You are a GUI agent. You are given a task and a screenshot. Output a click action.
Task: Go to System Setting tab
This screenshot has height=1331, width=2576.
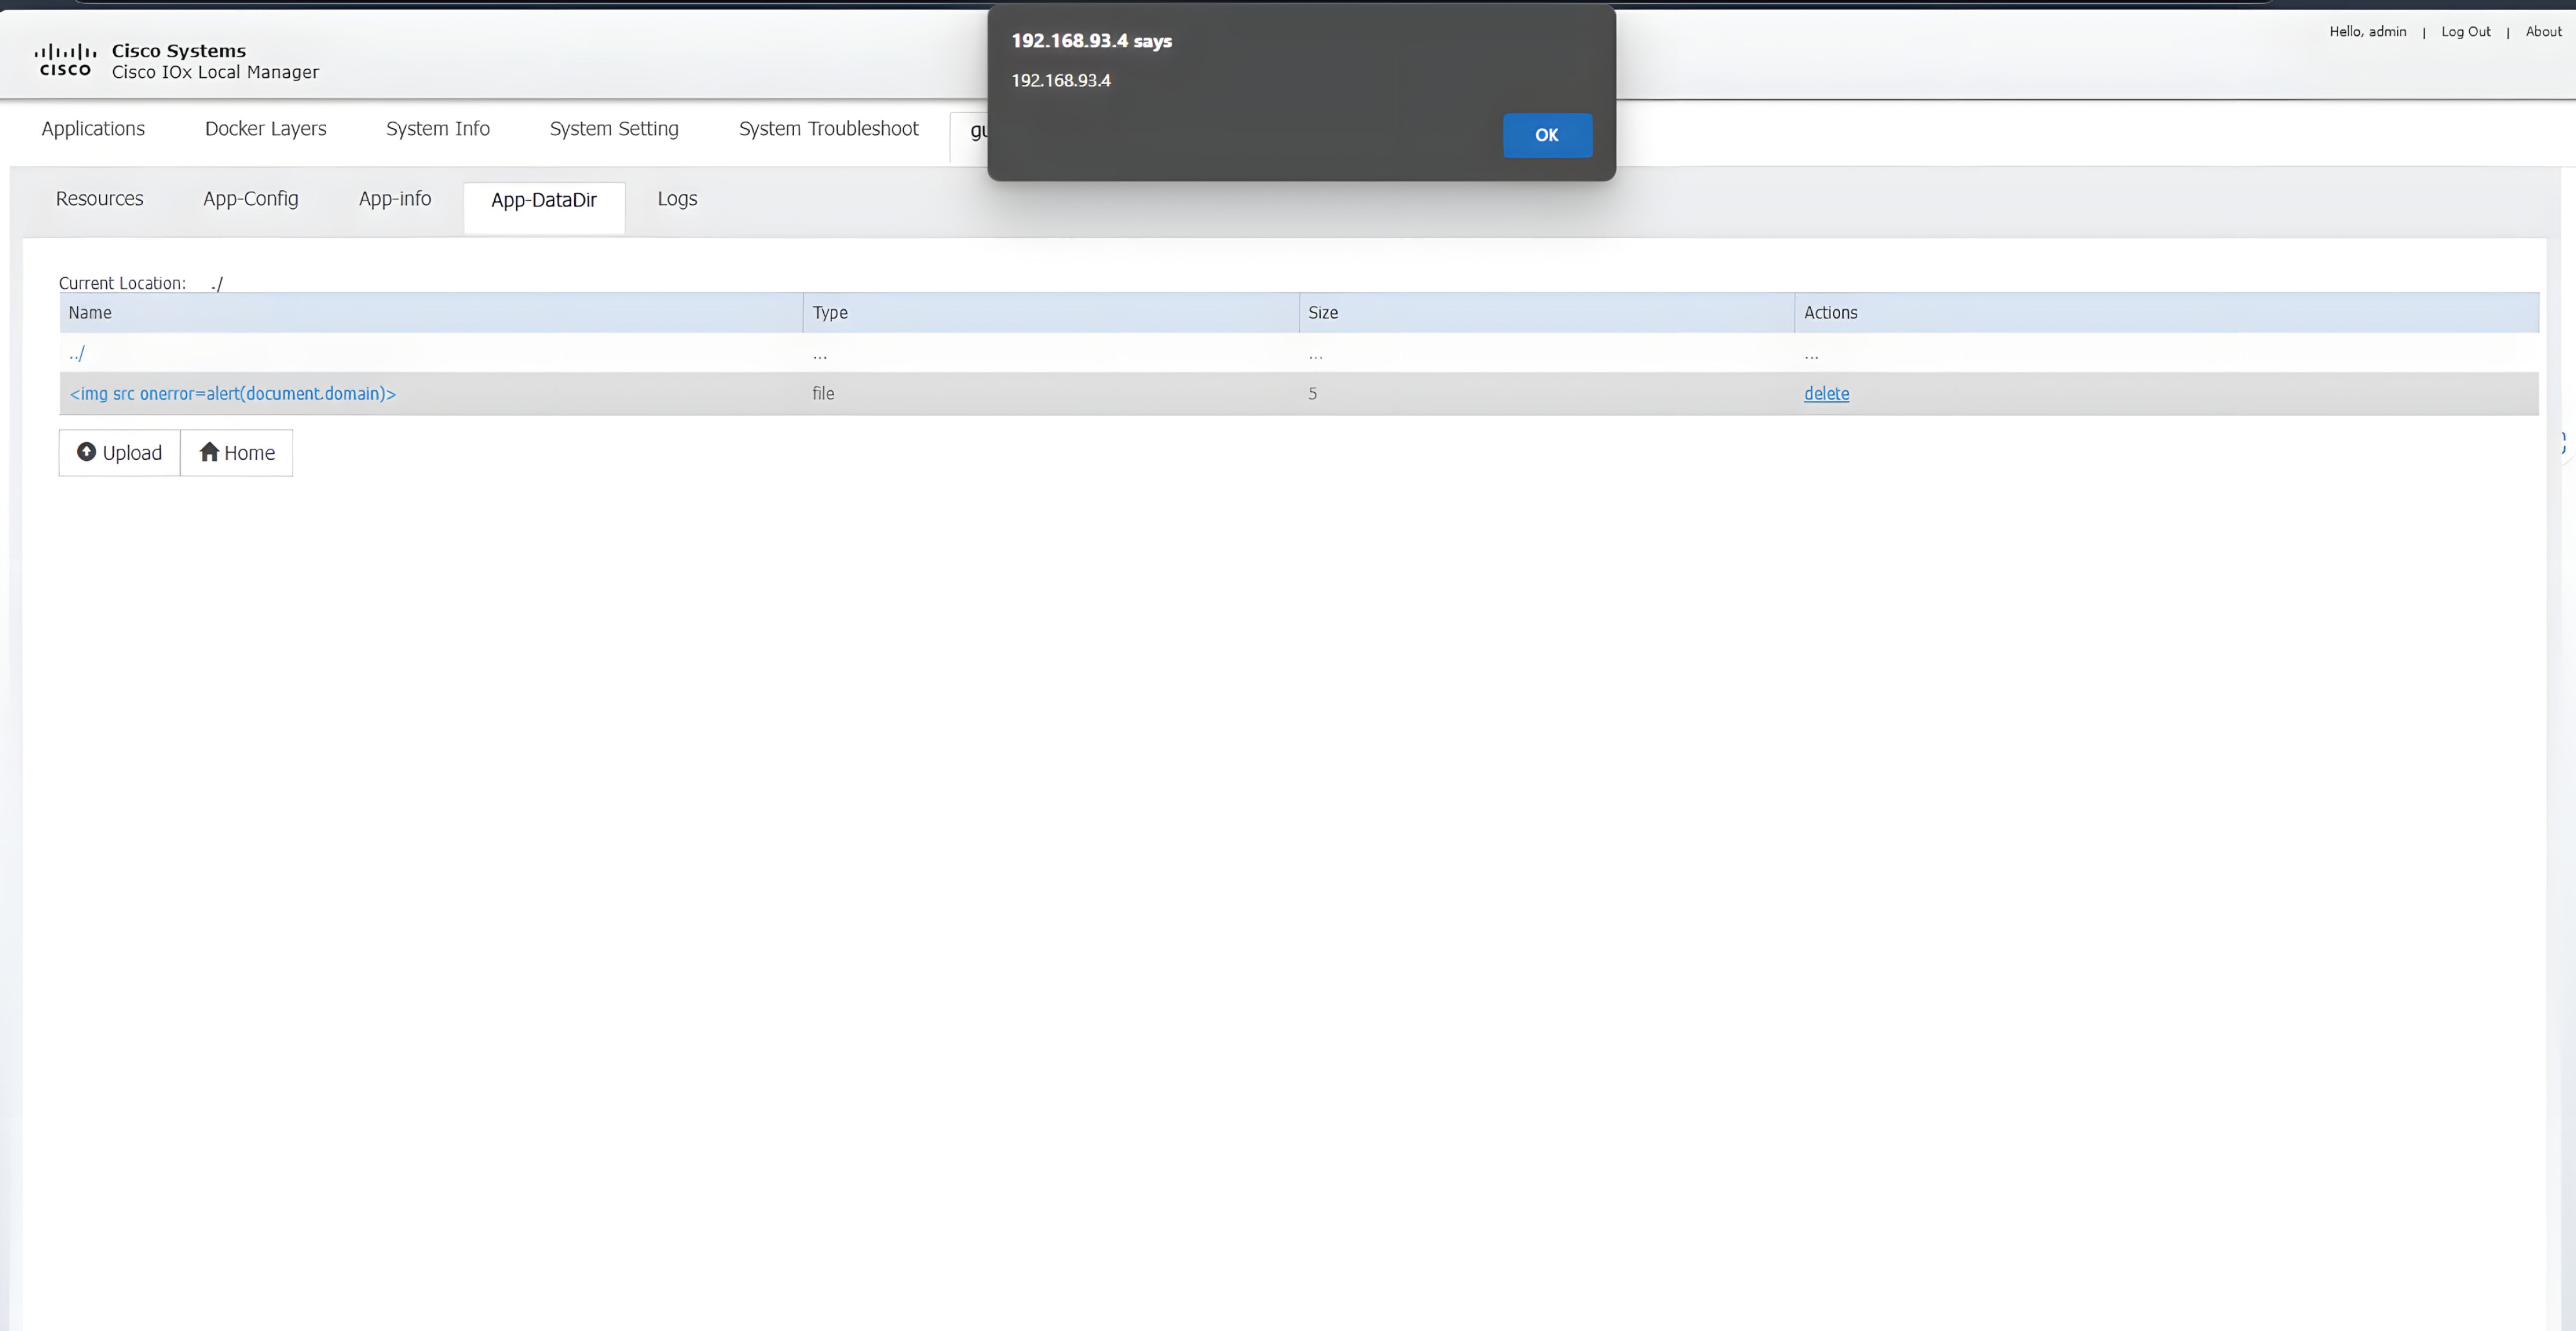tap(613, 129)
